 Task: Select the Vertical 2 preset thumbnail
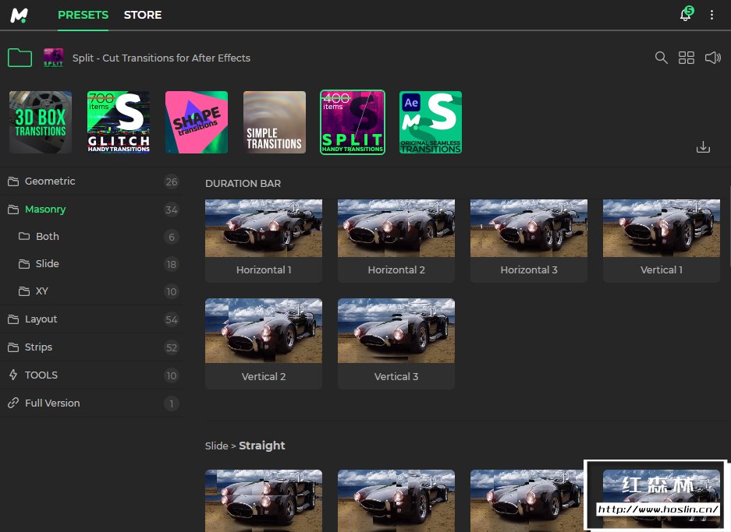(x=264, y=330)
